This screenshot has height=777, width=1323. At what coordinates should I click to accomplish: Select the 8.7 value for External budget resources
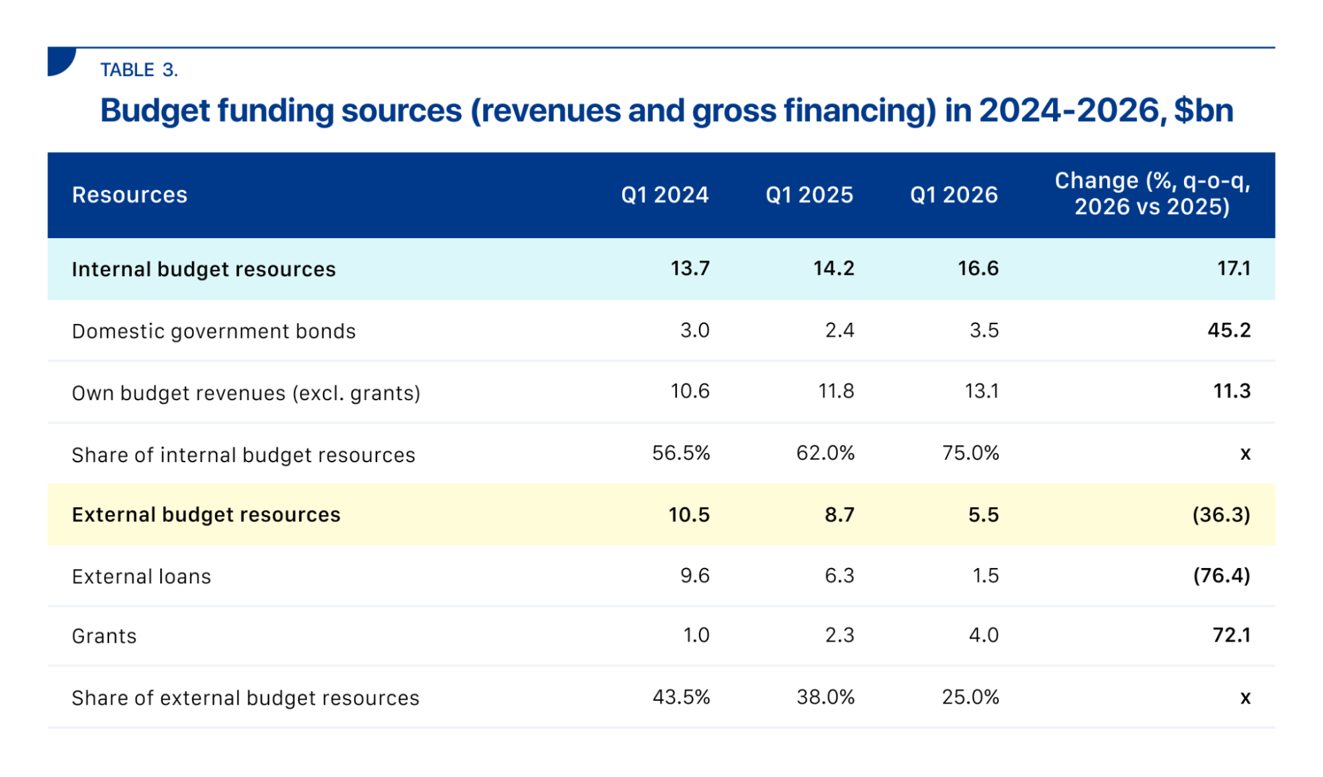coord(840,515)
